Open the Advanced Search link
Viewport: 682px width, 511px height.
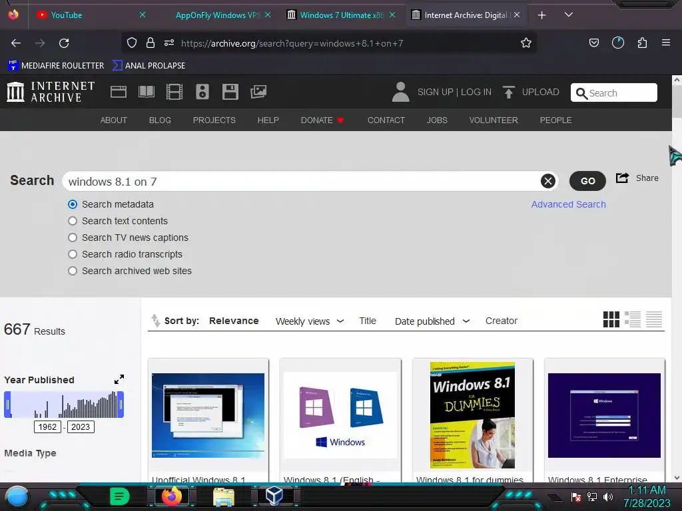tap(568, 204)
